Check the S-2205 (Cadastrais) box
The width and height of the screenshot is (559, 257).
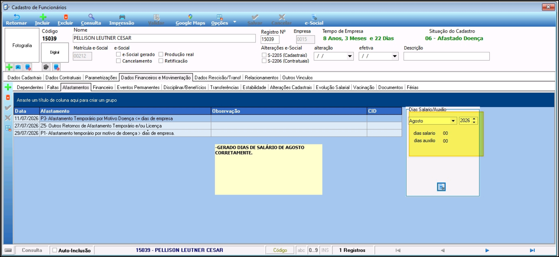click(x=264, y=55)
